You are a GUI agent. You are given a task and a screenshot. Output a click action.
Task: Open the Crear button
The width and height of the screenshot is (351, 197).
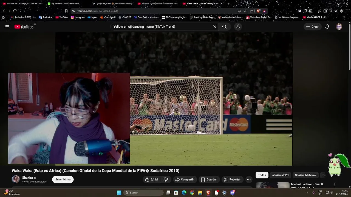click(312, 27)
